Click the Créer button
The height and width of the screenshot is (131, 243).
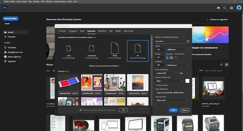[x=173, y=110]
